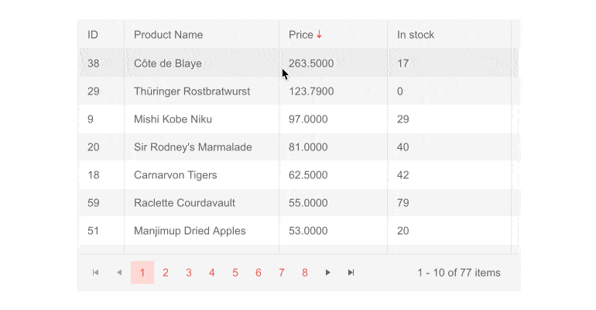The height and width of the screenshot is (310, 596).
Task: Select pager page 1
Action: click(142, 272)
